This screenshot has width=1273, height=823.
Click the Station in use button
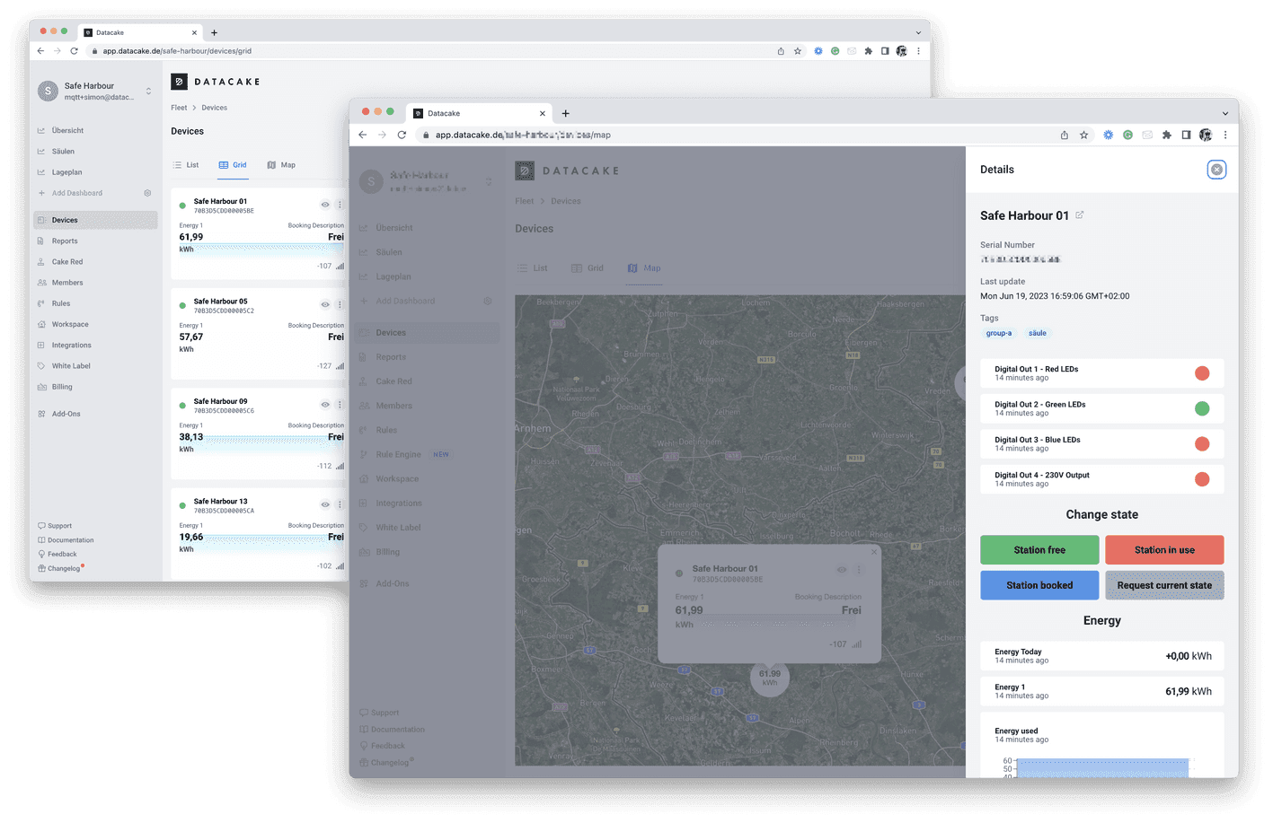[1164, 550]
